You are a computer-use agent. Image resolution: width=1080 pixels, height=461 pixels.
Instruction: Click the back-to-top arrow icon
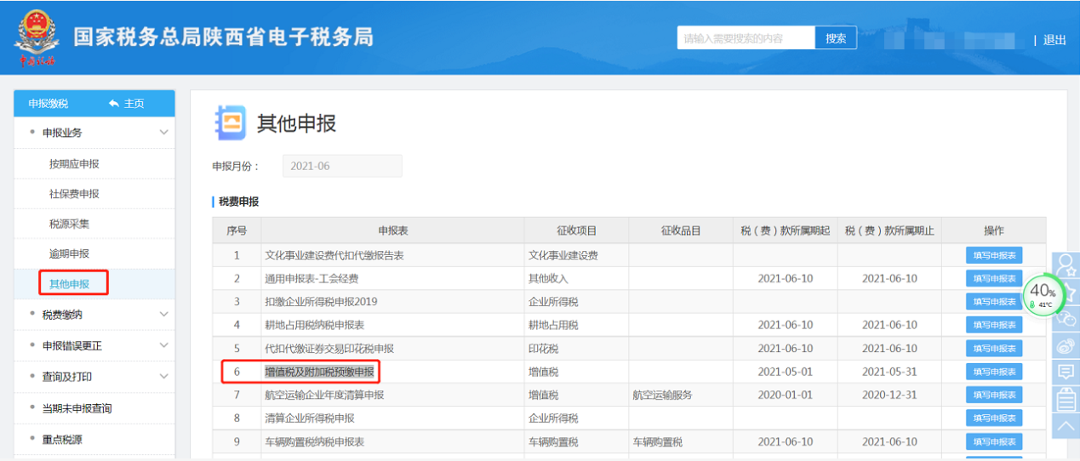(1066, 425)
